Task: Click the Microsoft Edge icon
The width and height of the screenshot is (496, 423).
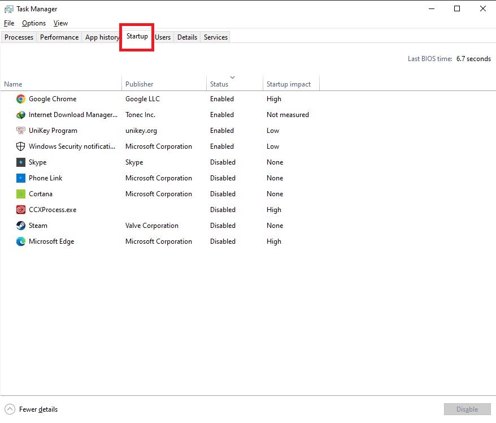Action: [x=21, y=241]
